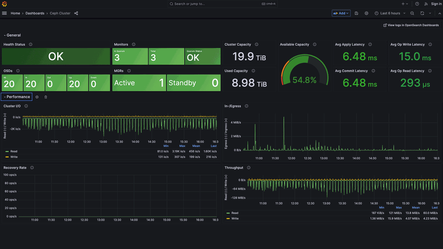Screen dimensions: 443x249
Task: Open Performance row settings gear
Action: tap(37, 97)
